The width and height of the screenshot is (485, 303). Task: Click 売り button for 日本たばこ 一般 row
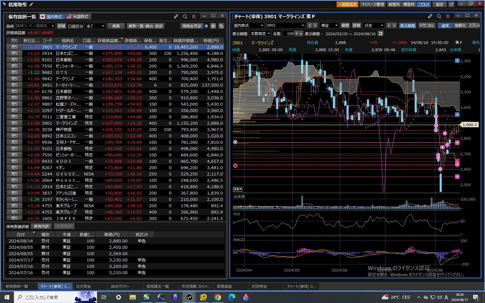pyautogui.click(x=14, y=53)
